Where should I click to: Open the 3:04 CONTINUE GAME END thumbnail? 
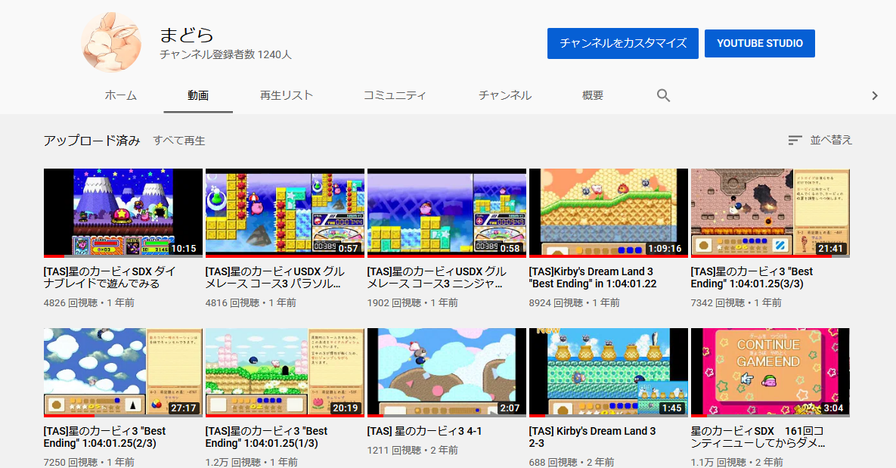point(770,372)
